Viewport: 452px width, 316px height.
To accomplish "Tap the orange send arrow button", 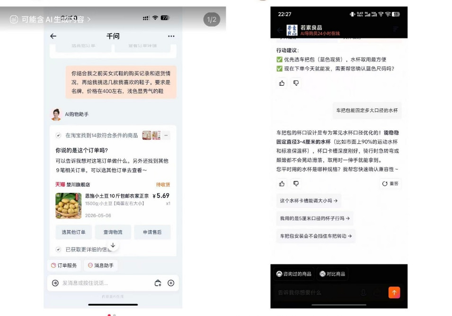I will click(x=394, y=293).
